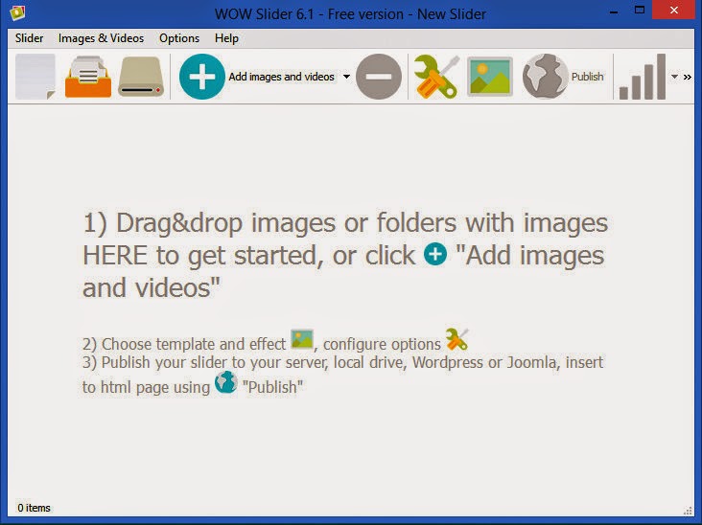
Task: Open the Slider menu
Action: click(29, 38)
